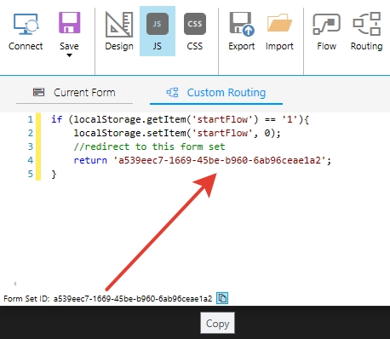Place cursor in the return statement line
This screenshot has height=339, width=390.
(203, 160)
